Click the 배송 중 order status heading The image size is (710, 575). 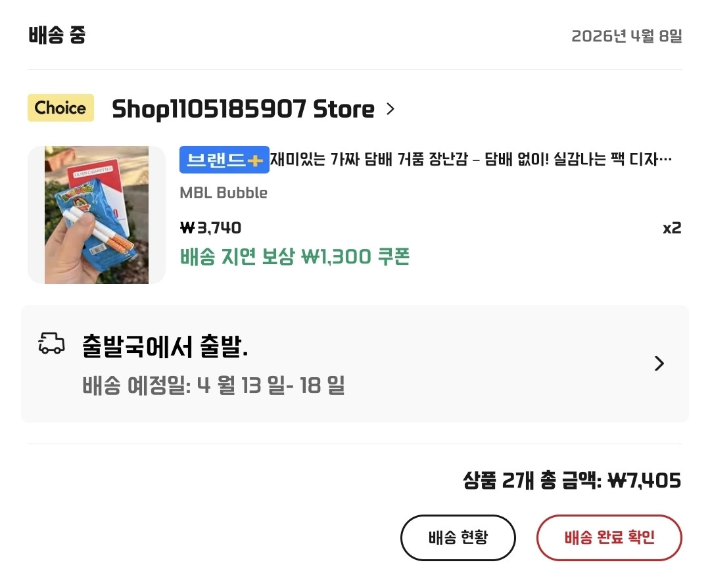tap(57, 35)
